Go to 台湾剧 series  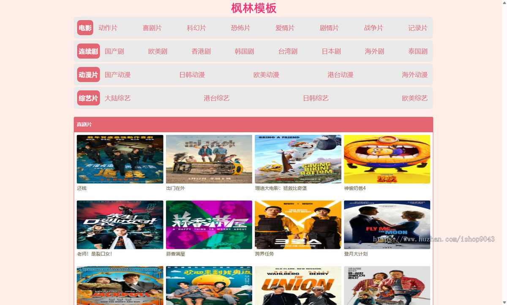point(288,51)
